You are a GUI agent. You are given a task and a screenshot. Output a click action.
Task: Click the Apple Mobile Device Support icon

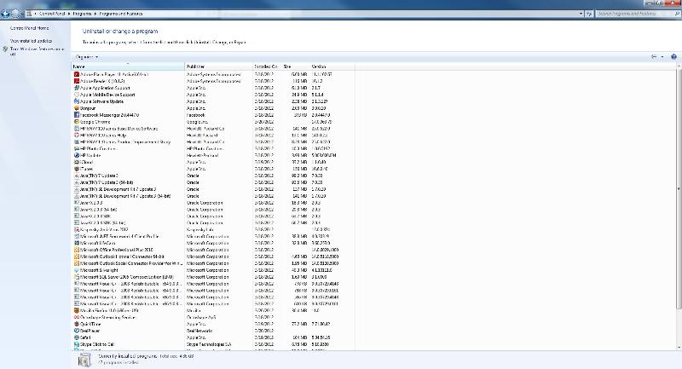click(x=77, y=95)
